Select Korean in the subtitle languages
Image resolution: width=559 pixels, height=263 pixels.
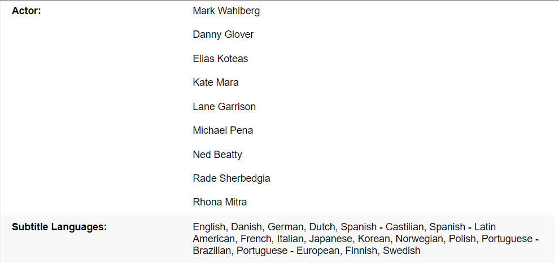374,239
